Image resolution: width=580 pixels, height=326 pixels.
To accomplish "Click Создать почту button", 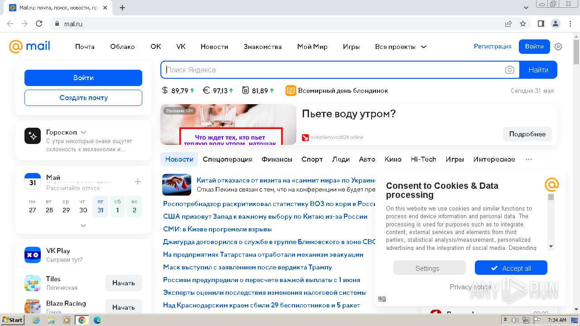I will click(x=83, y=98).
